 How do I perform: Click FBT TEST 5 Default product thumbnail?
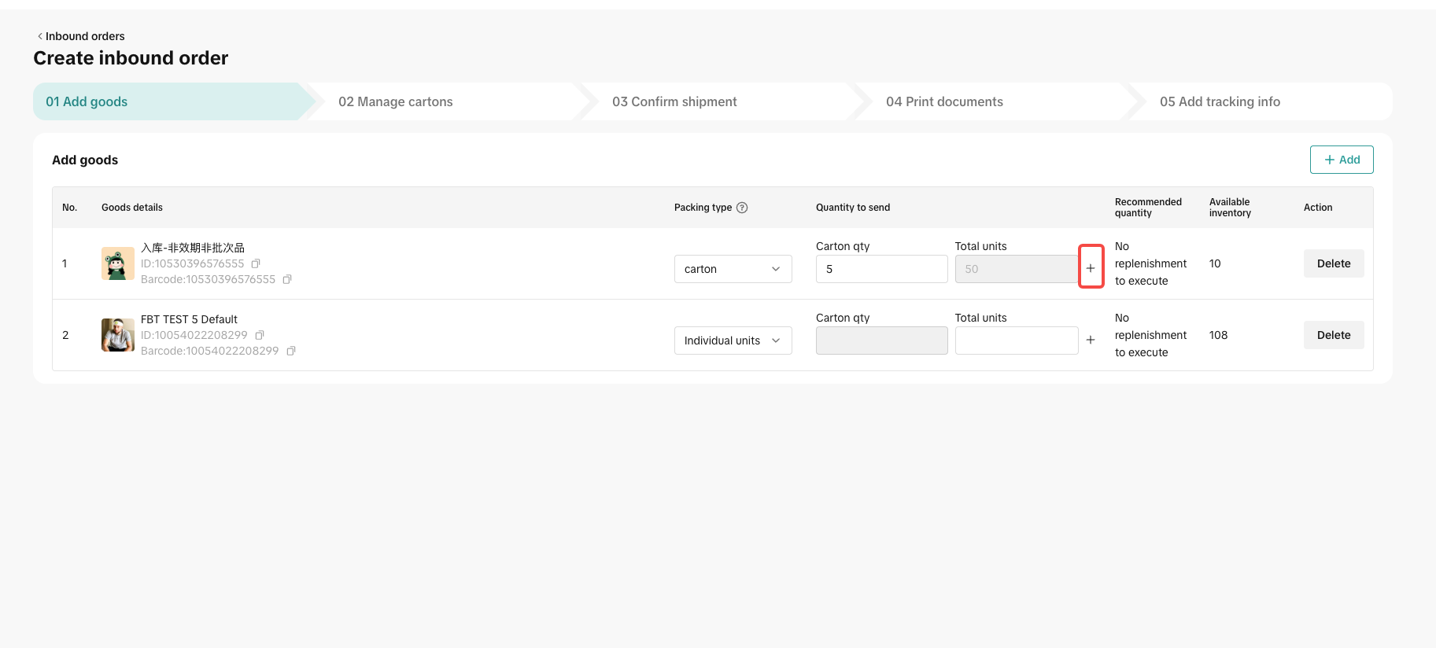click(x=118, y=335)
